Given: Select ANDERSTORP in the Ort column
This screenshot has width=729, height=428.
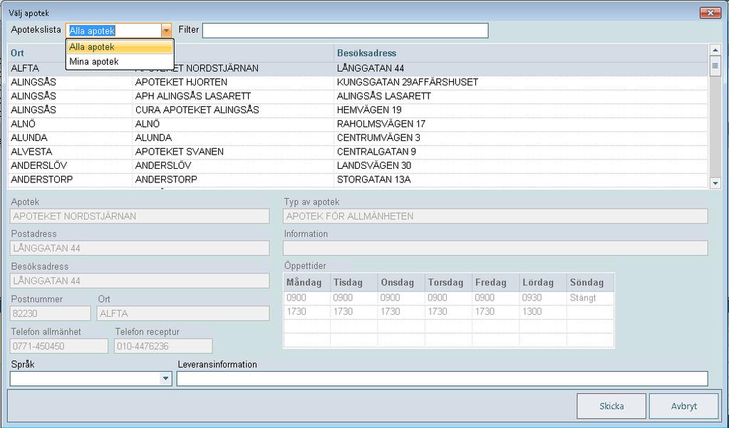Looking at the screenshot, I should click(42, 179).
